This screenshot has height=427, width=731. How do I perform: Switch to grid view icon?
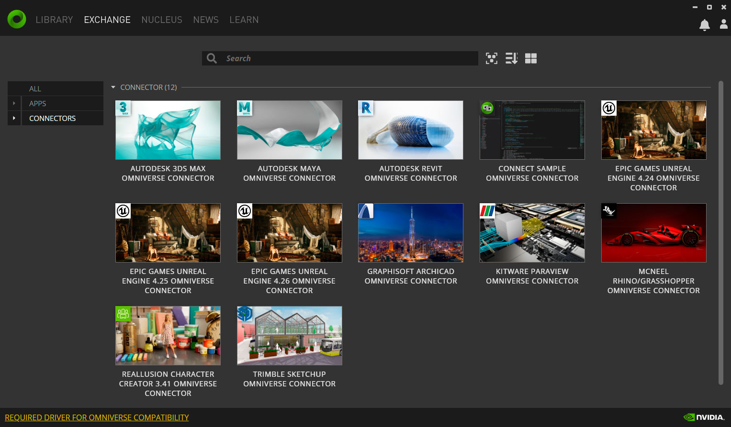click(x=531, y=58)
